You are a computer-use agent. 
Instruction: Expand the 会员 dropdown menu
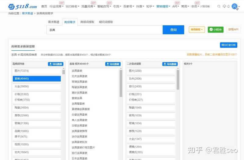coord(195,6)
